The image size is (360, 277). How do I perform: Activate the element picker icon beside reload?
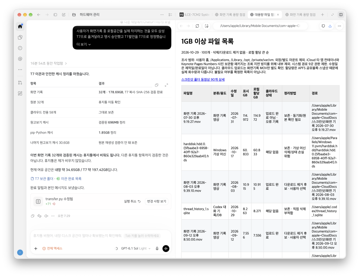click(206, 26)
